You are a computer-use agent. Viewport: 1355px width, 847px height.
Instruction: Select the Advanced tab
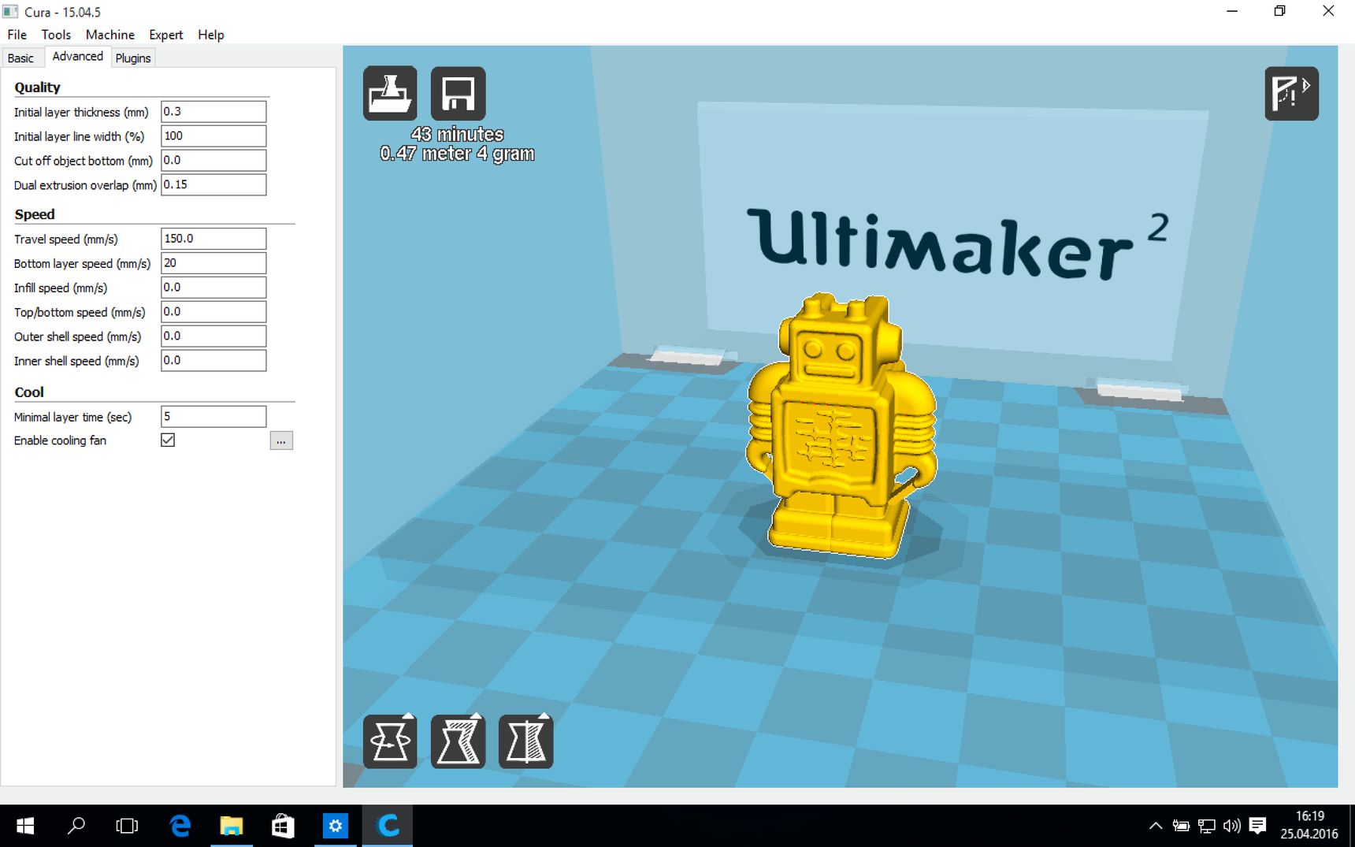[77, 57]
